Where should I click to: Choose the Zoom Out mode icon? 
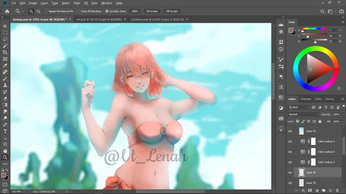38,11
